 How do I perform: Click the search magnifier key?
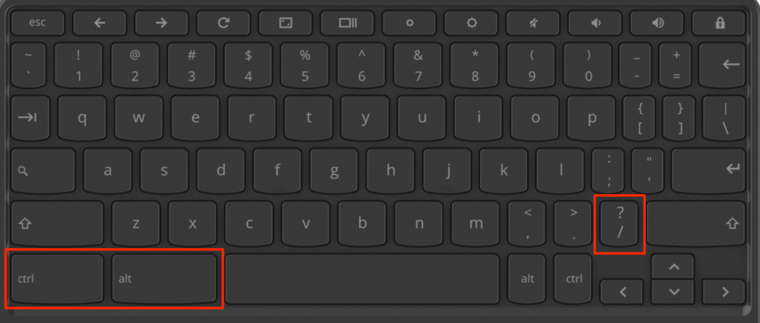click(x=43, y=170)
